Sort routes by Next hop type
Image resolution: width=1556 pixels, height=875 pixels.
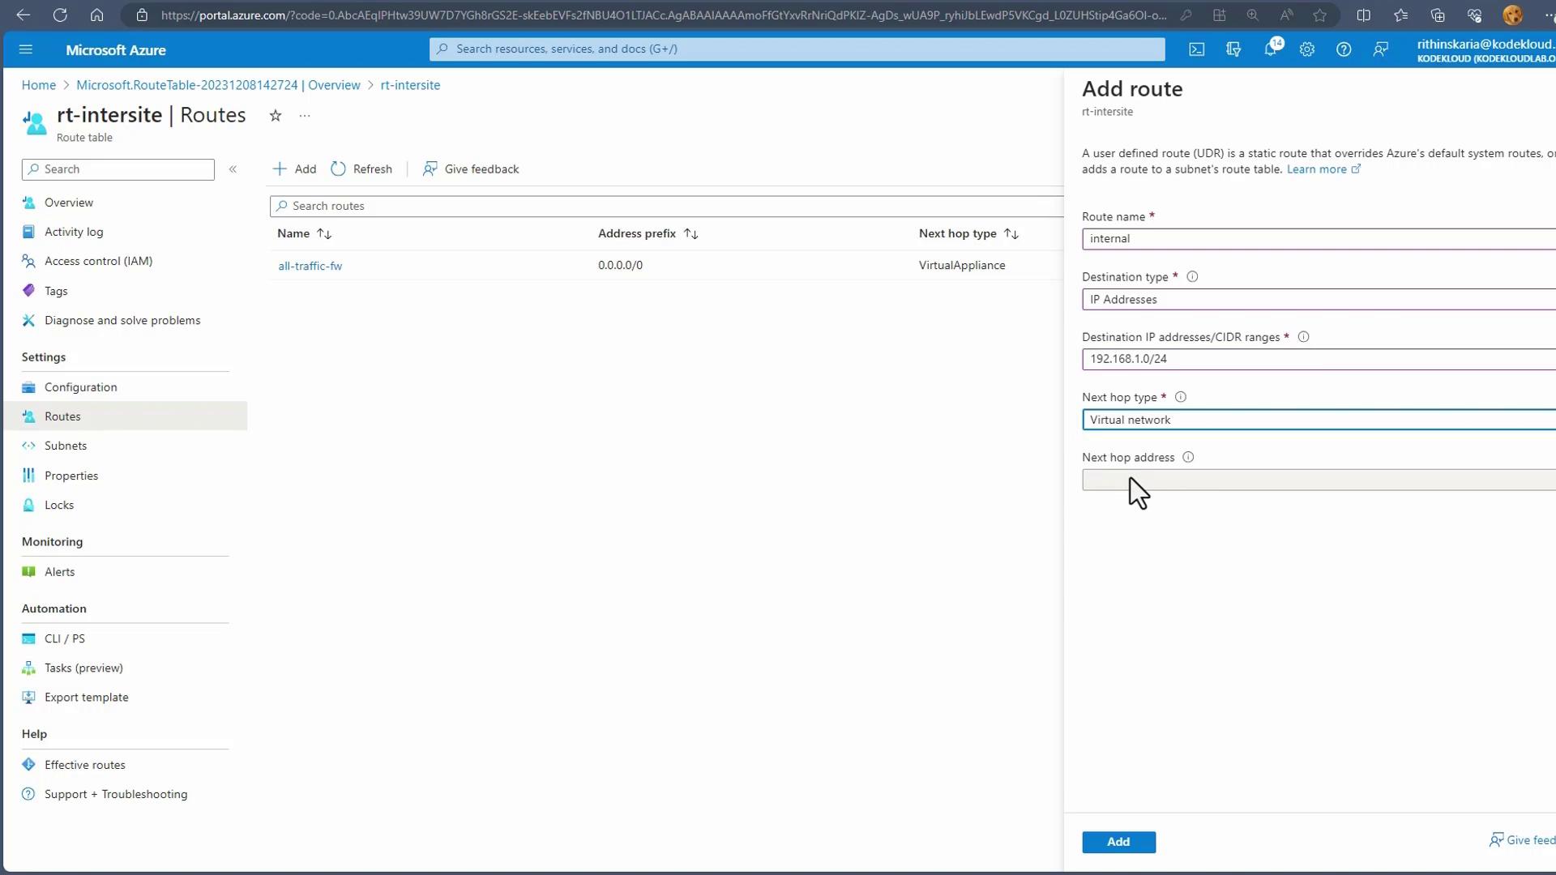click(x=1011, y=234)
